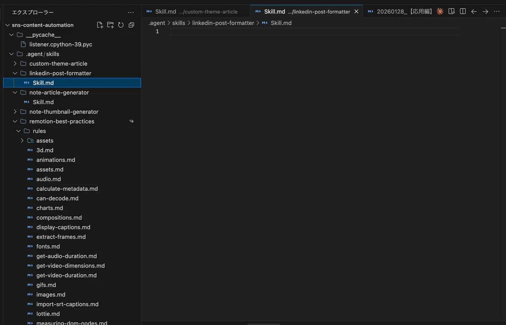Viewport: 506px width, 325px height.
Task: Click file icon of listener.cpython-39.pyc
Action: click(x=24, y=44)
